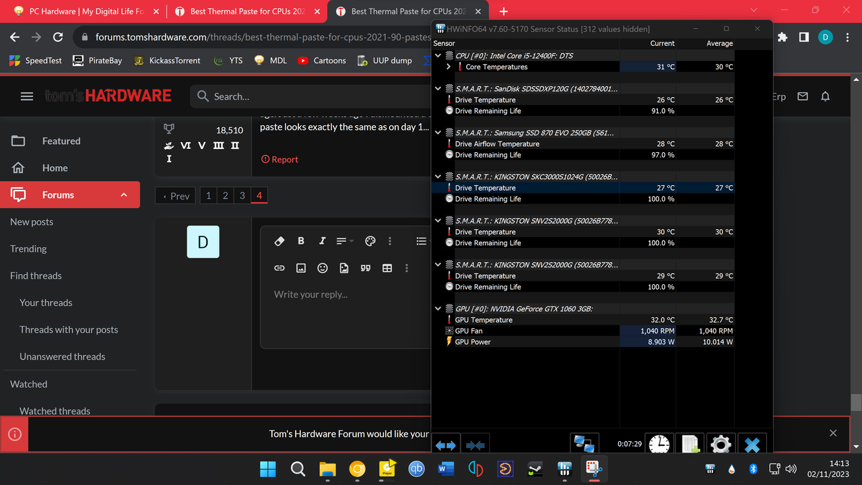Open Trending in sidebar

(28, 249)
